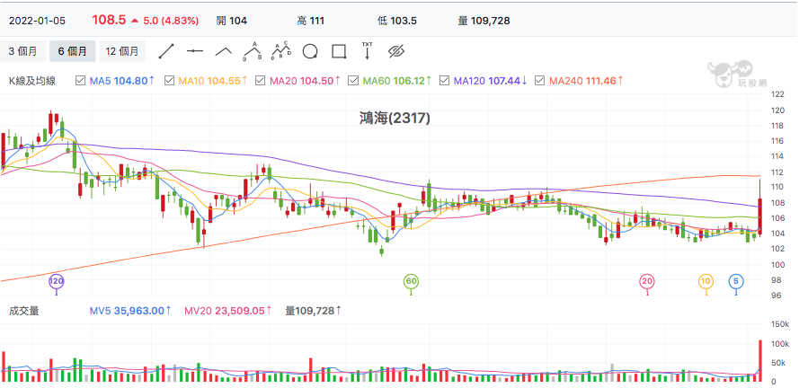Select the A-B-C-D wave pattern tool

tap(280, 51)
